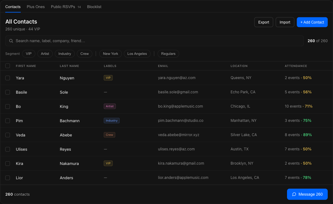
Task: Check the box for Basile Sole
Action: pyautogui.click(x=8, y=92)
